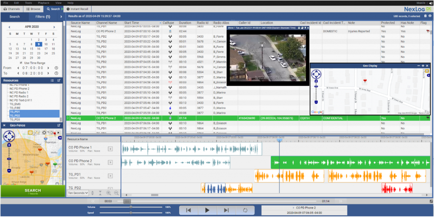The height and width of the screenshot is (217, 434).
Task: Pop out the Geo-Fence panel
Action: 58,125
